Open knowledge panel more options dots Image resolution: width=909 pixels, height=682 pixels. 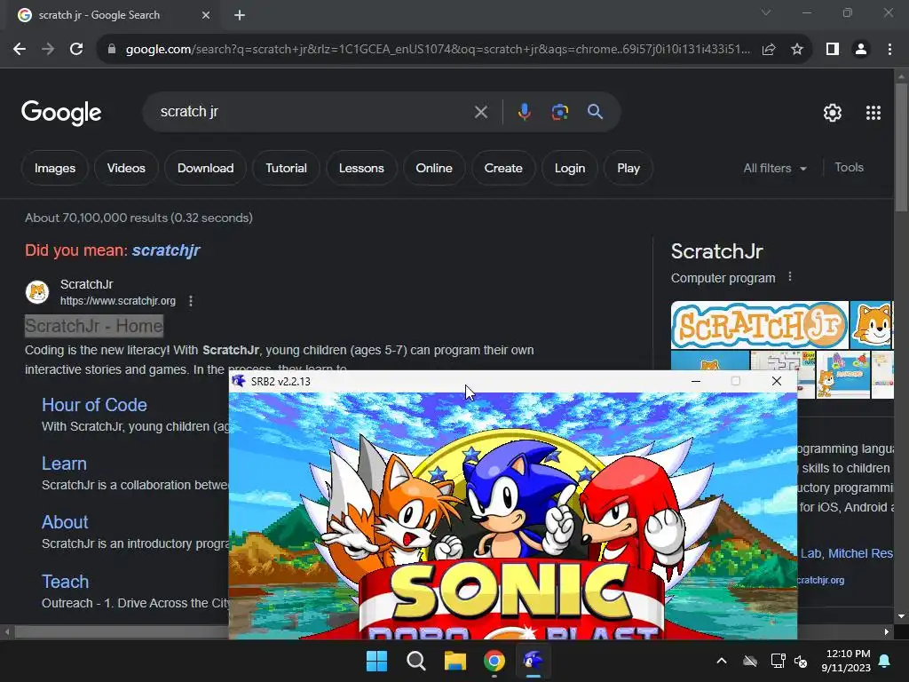(789, 277)
